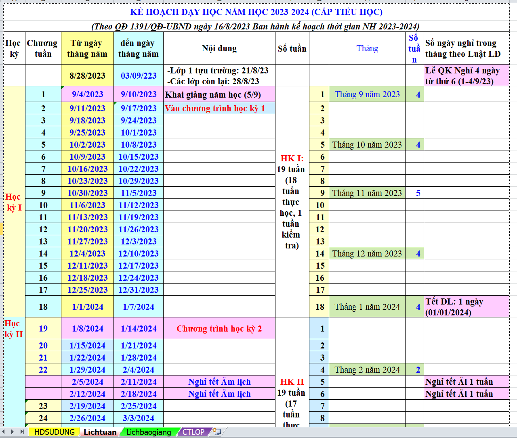This screenshot has width=517, height=438.
Task: Select the start date 9/18/2023
Action: [87, 120]
